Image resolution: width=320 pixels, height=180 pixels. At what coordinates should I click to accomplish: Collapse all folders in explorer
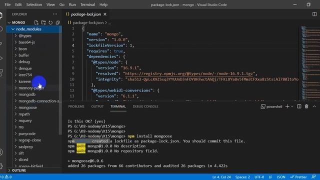[58, 22]
